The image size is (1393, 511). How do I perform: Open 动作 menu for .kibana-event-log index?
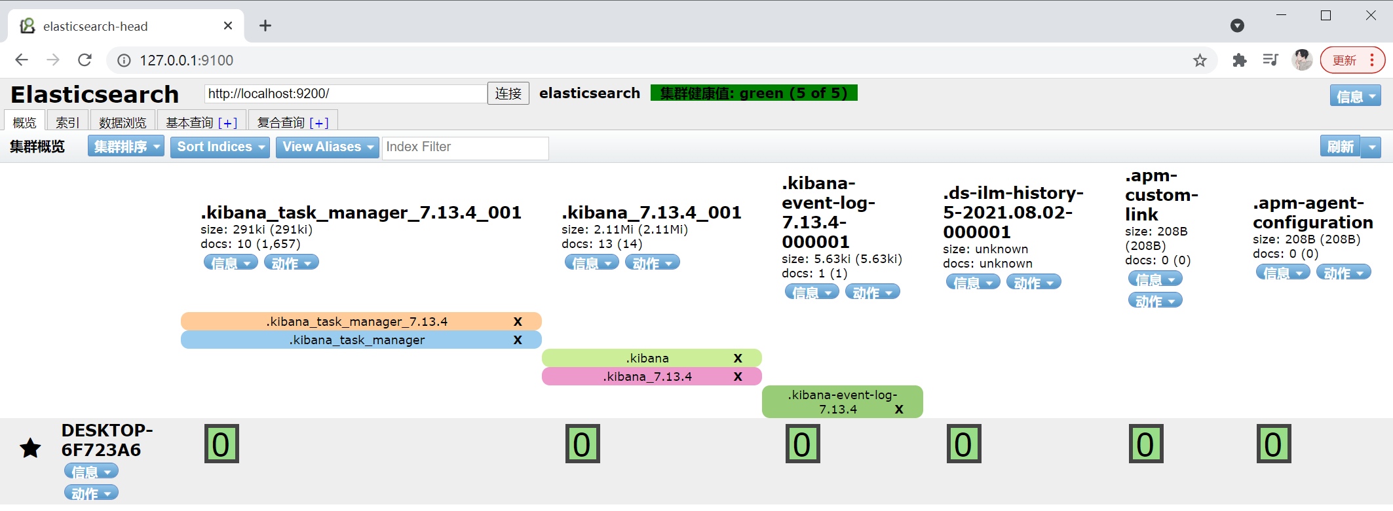coord(873,292)
